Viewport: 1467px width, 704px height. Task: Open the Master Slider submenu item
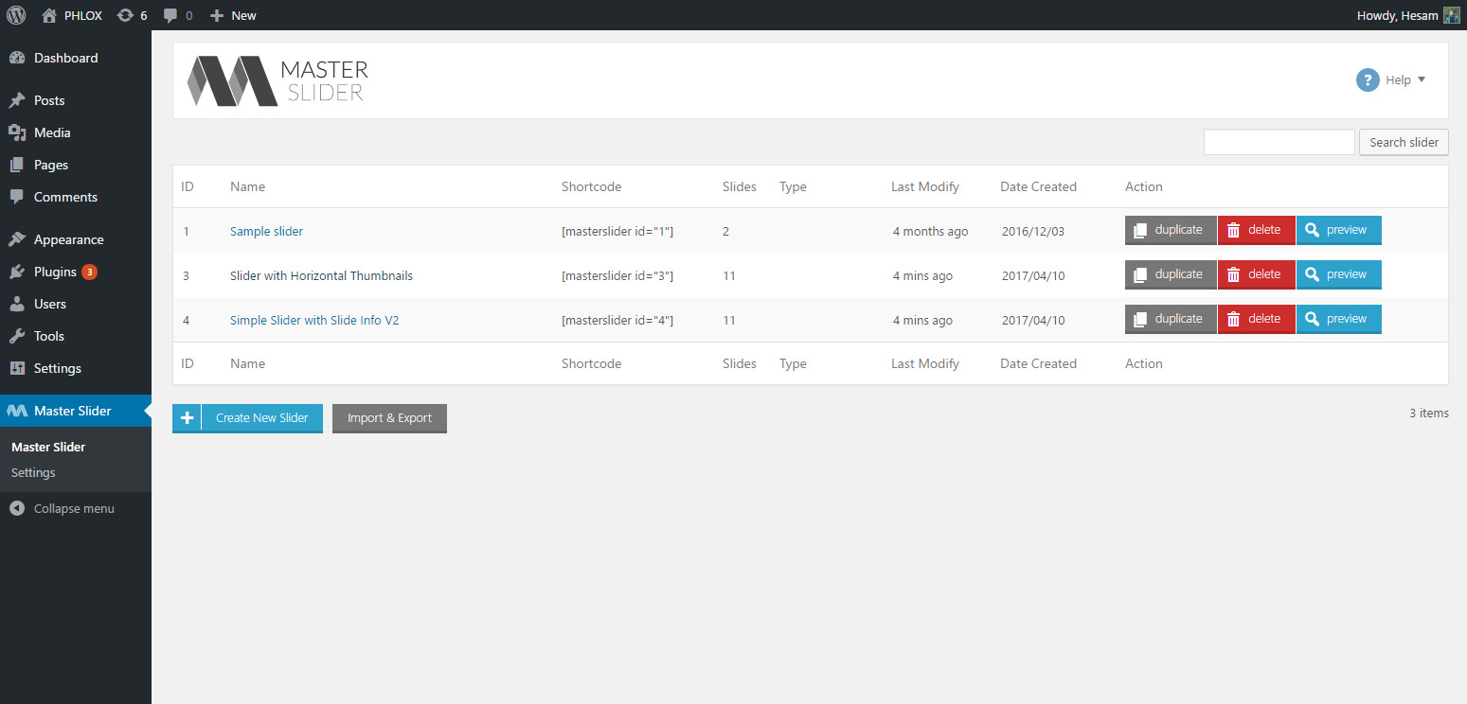pyautogui.click(x=48, y=447)
